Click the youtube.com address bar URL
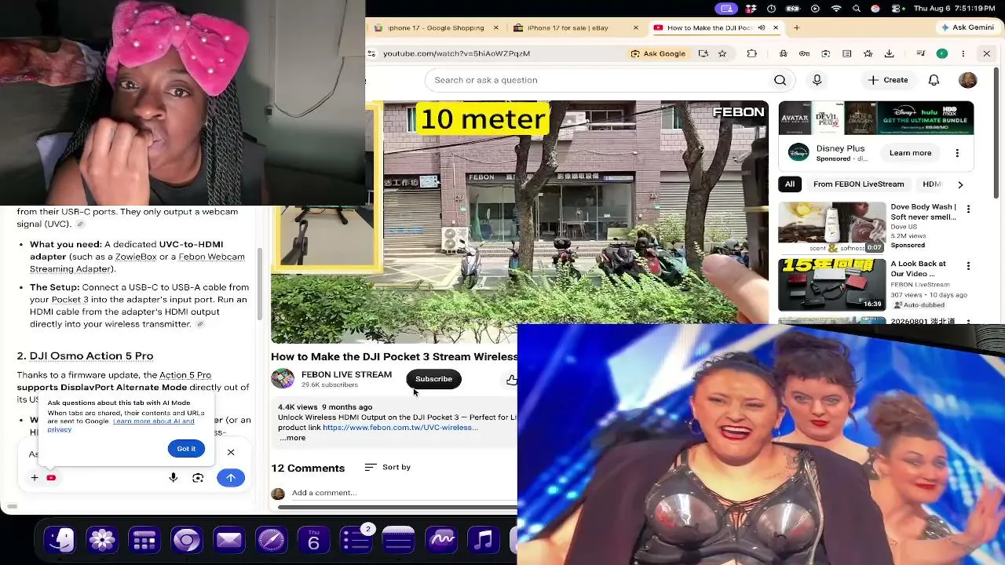The height and width of the screenshot is (565, 1005). click(x=456, y=53)
